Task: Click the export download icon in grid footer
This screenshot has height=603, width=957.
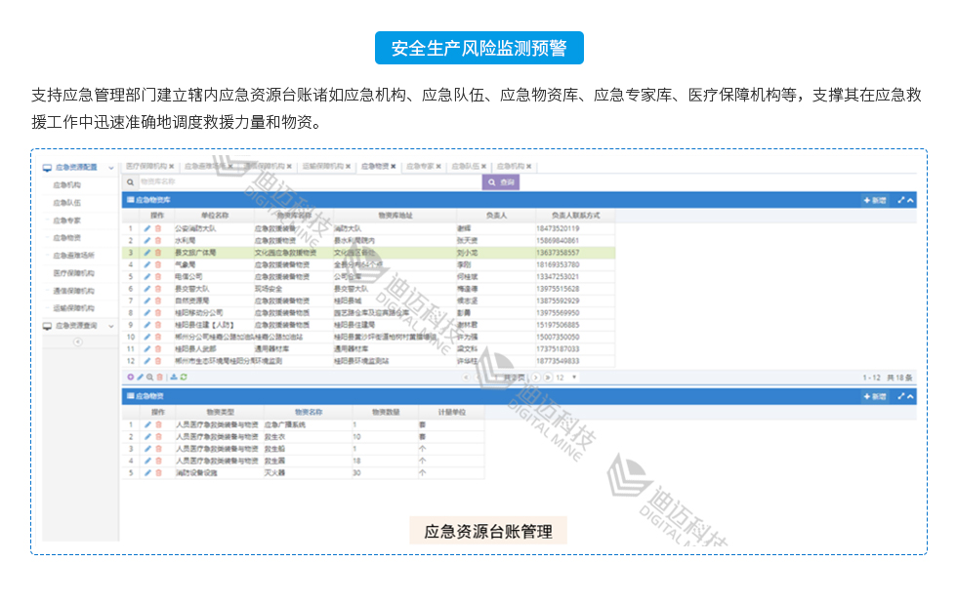Action: [174, 377]
